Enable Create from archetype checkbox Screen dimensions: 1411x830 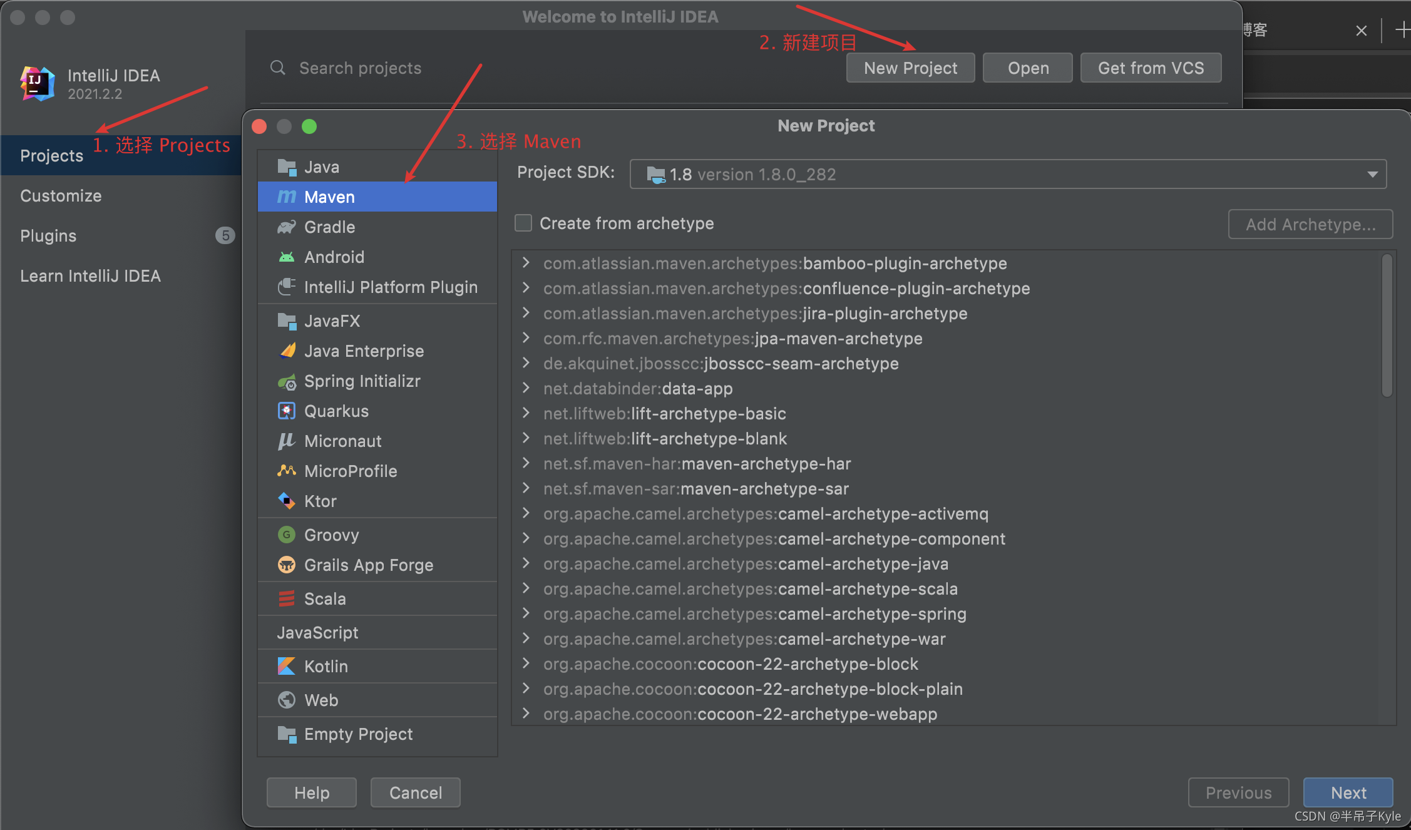[523, 223]
